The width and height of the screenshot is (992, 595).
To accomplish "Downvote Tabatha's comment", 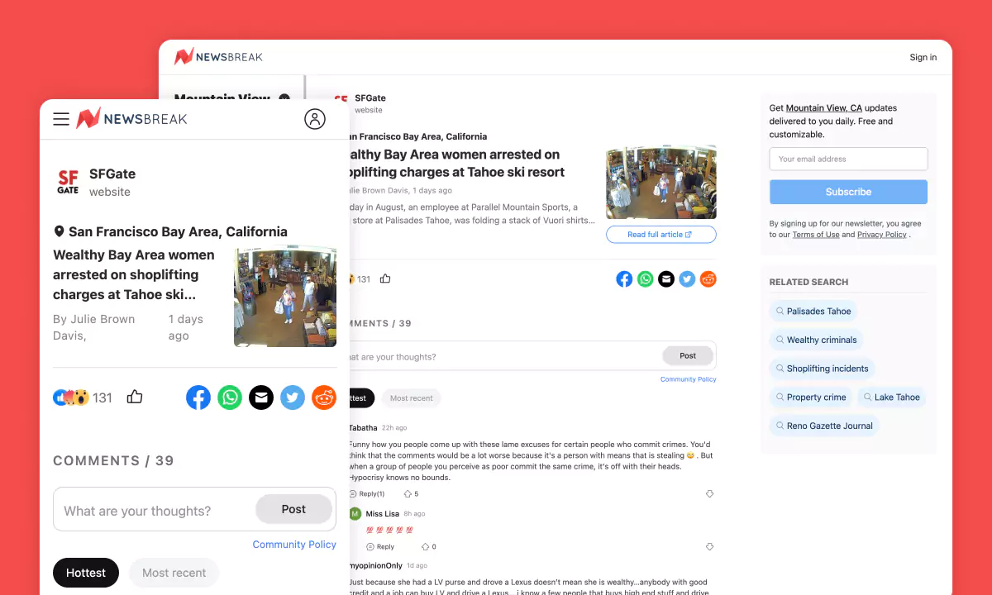I will coord(709,494).
